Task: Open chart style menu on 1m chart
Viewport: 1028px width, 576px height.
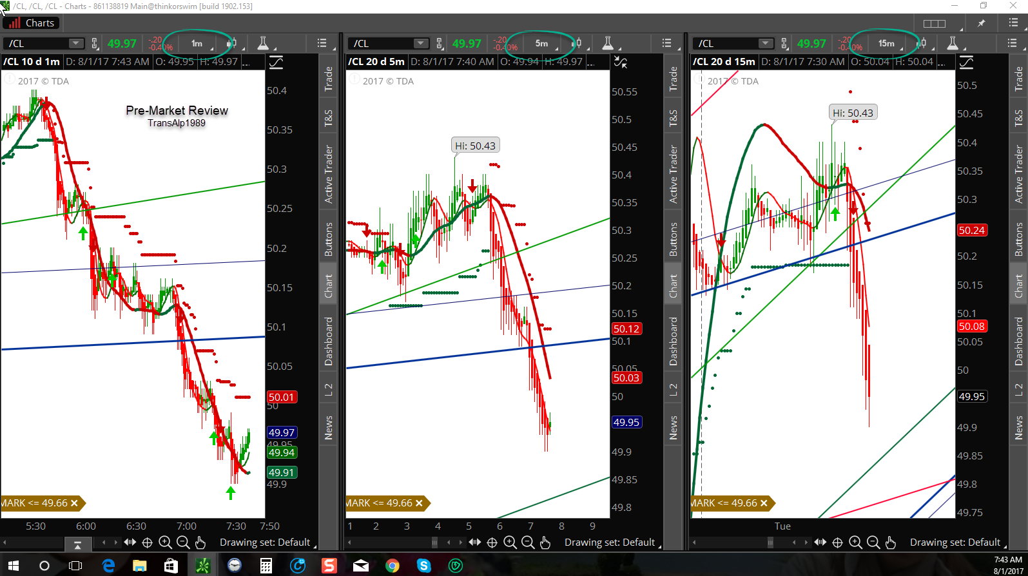Action: [233, 43]
